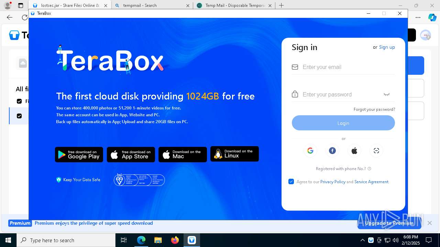The image size is (440, 247).
Task: Sign in with the Facebook icon
Action: 332,151
